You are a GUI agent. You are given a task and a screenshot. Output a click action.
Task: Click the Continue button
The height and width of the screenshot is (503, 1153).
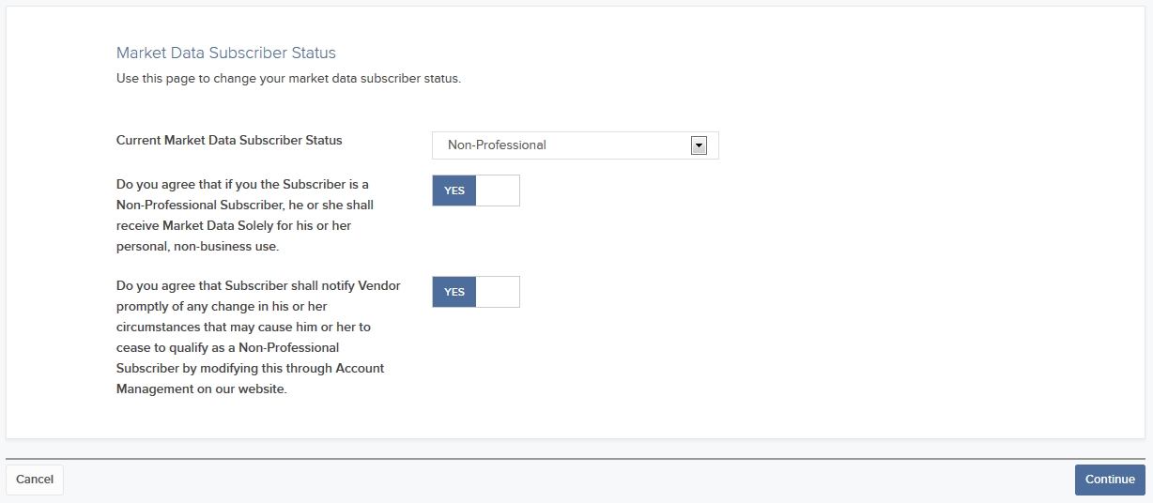click(1110, 480)
